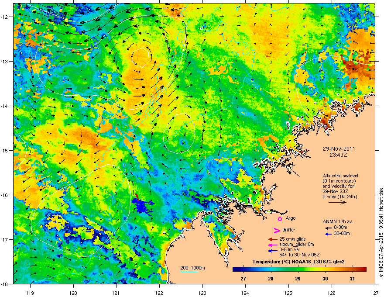Image resolution: width=384 pixels, height=297 pixels.
Task: Click the magenta Argo circle symbol in legend
Action: [x=280, y=219]
